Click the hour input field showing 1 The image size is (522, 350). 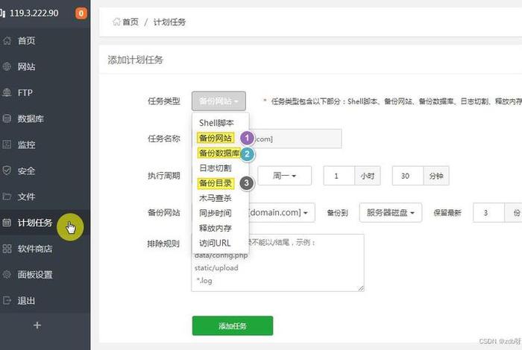[x=339, y=176]
